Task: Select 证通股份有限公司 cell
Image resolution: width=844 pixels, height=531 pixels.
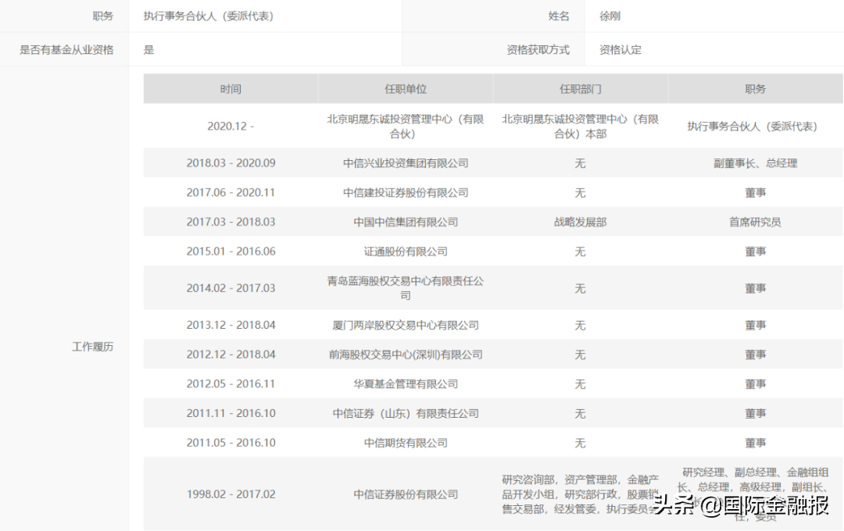Action: point(406,251)
